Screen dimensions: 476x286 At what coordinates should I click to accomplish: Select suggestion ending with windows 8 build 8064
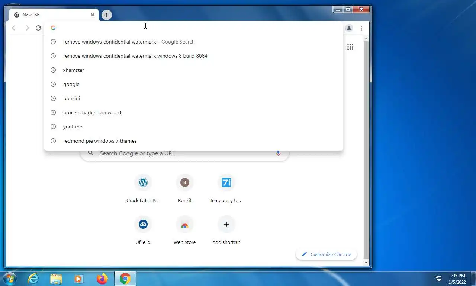pos(194,56)
